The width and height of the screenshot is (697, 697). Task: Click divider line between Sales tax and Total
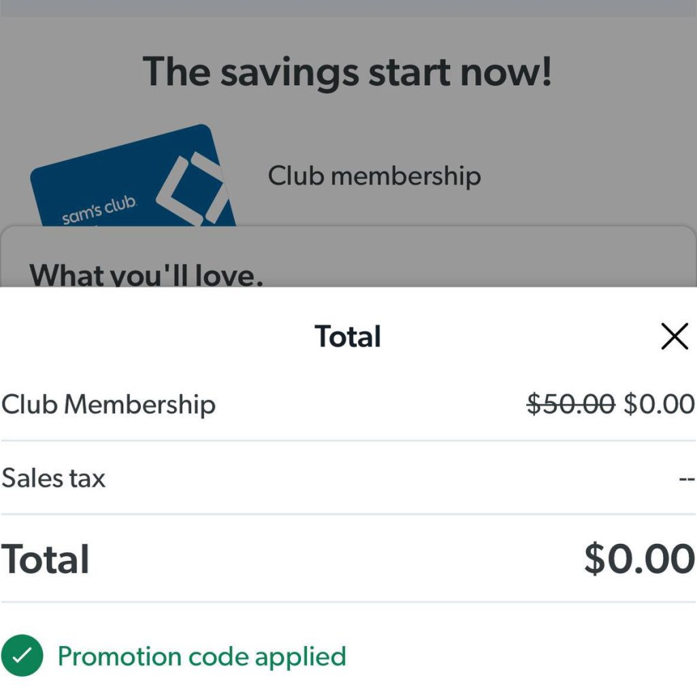coord(348,514)
